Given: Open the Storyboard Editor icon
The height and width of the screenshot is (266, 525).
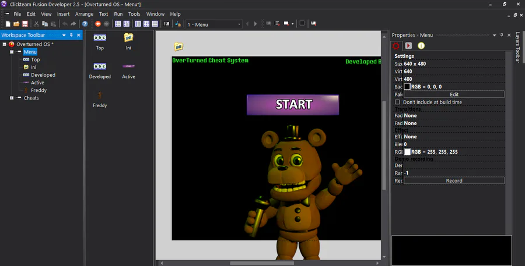Looking at the screenshot, I should click(x=118, y=24).
